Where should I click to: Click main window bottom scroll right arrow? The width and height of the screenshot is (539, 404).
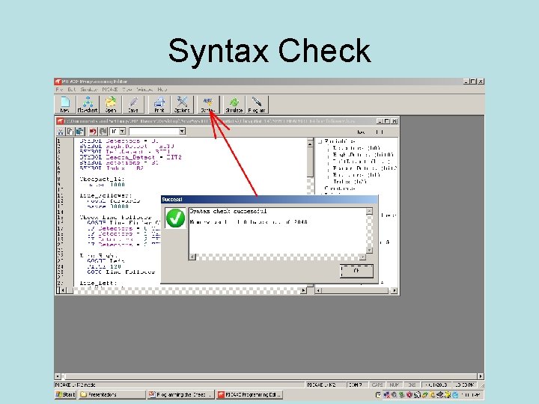(481, 376)
